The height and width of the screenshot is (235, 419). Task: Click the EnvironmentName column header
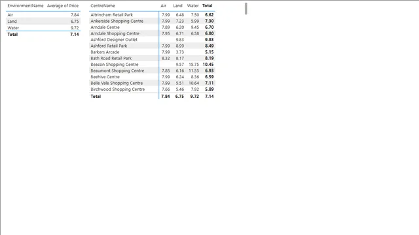tap(26, 6)
